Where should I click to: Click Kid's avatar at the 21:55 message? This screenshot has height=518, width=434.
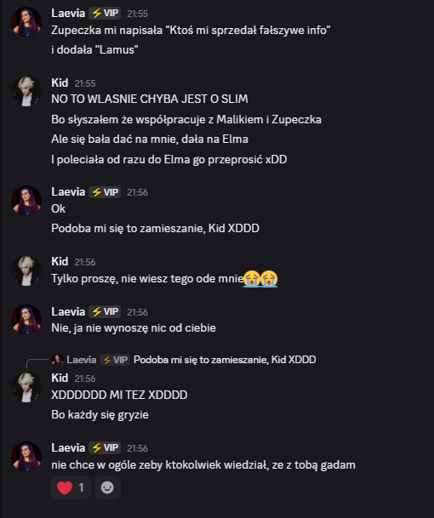(x=26, y=92)
